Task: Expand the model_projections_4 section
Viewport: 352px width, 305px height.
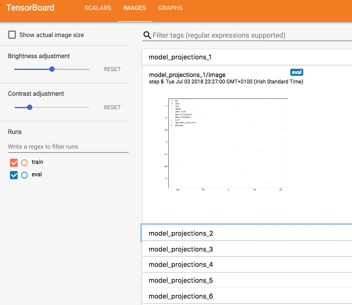Action: (x=181, y=264)
